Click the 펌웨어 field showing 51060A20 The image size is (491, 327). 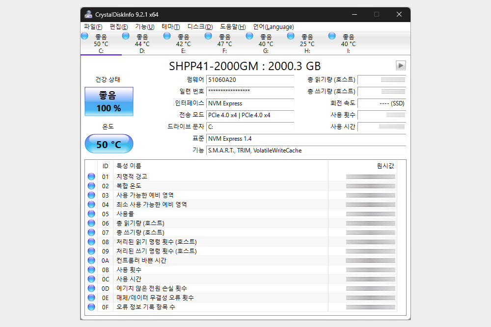tap(250, 80)
